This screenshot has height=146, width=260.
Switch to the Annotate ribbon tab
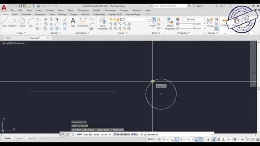tap(26, 15)
